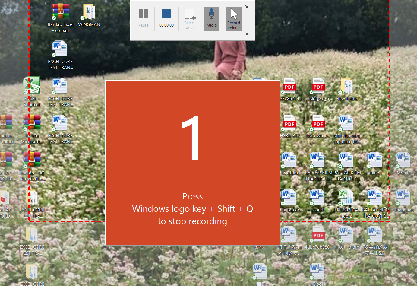Screen dimensions: 417x286
Task: Select the Bai Tap Excel - co ban archive
Action: 61,18
